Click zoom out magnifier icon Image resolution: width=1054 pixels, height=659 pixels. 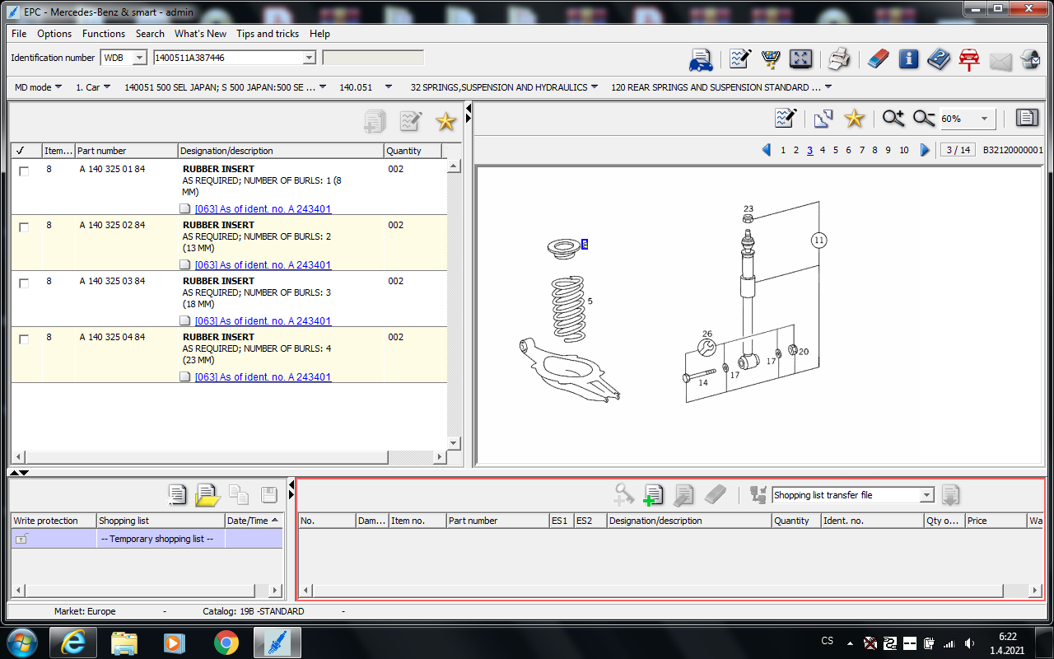[924, 119]
